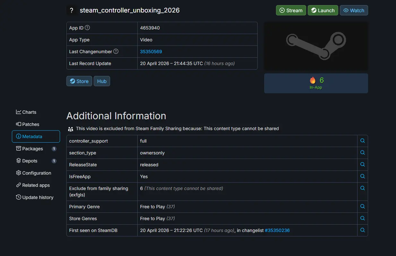
Task: Click the magnifier icon in Primary Genre row
Action: 362,206
